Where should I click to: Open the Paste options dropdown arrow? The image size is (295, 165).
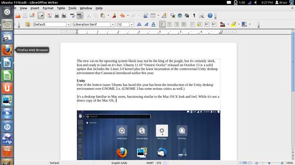click(x=108, y=16)
